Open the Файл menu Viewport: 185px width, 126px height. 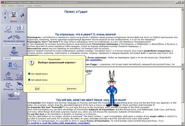(x=4, y=6)
